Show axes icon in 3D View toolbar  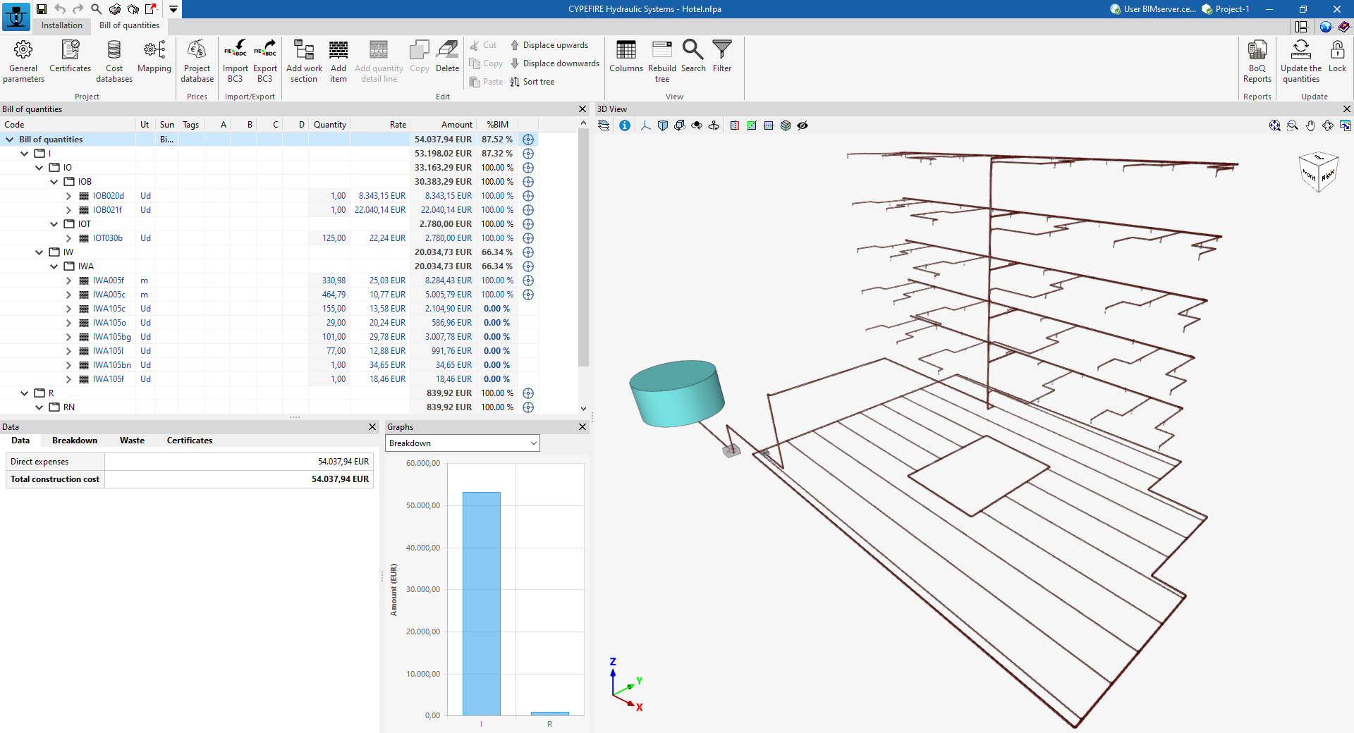[645, 125]
